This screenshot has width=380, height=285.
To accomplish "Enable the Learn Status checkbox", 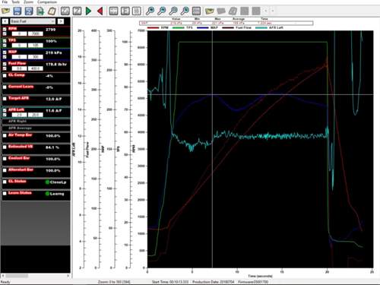I will (5, 194).
